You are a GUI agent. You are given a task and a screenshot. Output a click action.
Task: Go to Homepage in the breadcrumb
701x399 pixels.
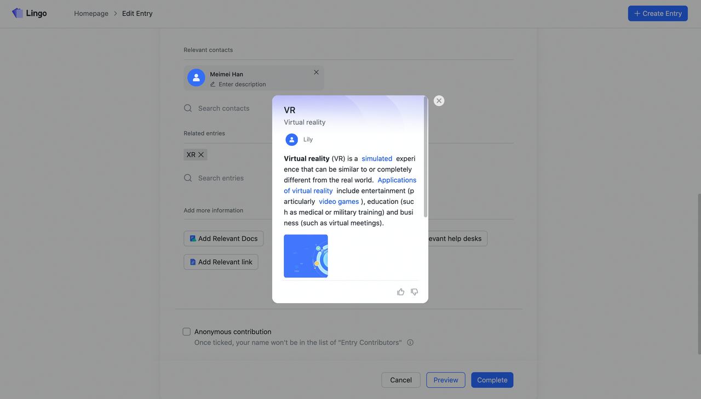pos(91,14)
